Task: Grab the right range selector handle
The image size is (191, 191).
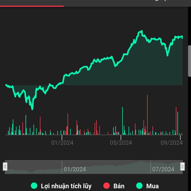Action: pyautogui.click(x=182, y=166)
